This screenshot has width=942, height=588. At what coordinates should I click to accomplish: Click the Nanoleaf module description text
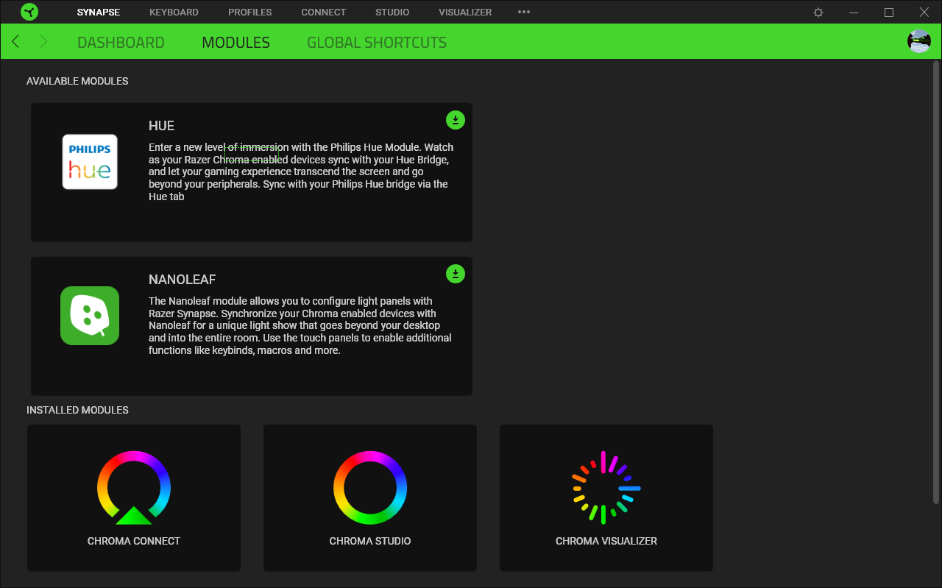300,326
